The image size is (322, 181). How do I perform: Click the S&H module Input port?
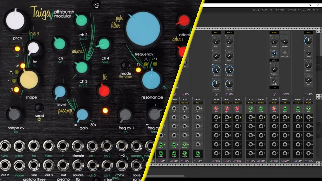(285, 109)
